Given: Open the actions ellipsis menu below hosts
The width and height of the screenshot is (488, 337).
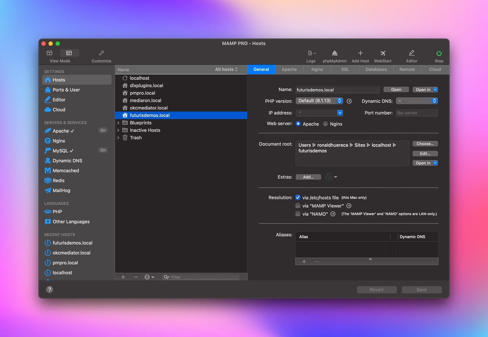Looking at the screenshot, I should pos(149,277).
